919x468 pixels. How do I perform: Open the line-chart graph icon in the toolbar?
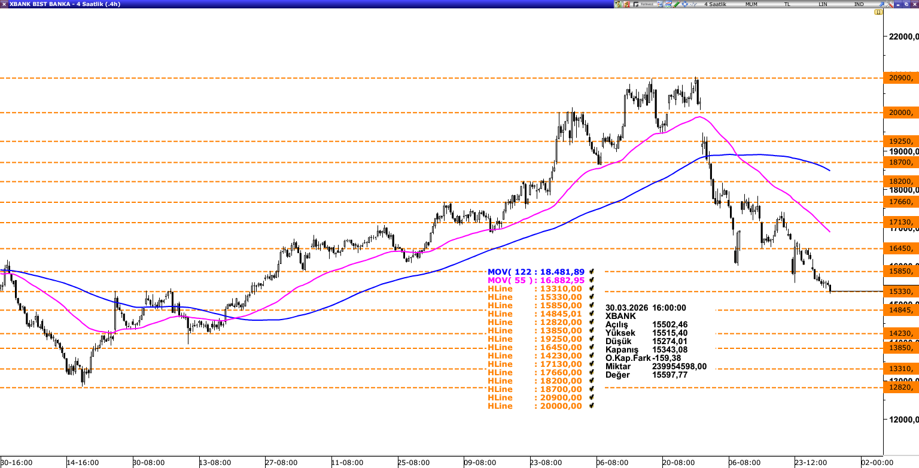click(x=668, y=4)
